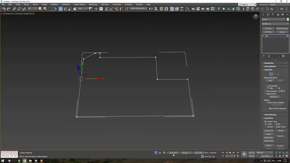Enable the Reorient checkbox
The image size is (290, 163).
(x=276, y=136)
